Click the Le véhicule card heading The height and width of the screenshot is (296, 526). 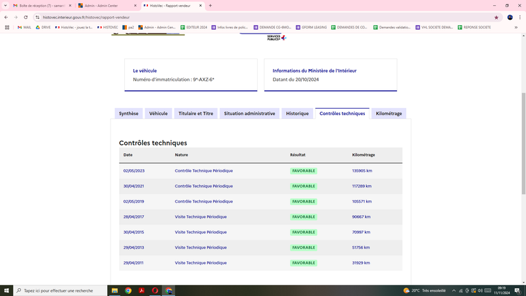pyautogui.click(x=145, y=71)
